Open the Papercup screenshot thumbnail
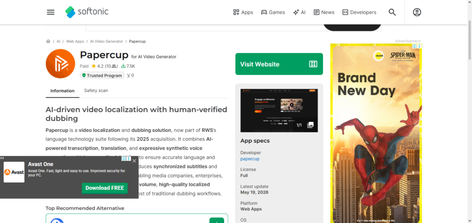 click(x=279, y=110)
